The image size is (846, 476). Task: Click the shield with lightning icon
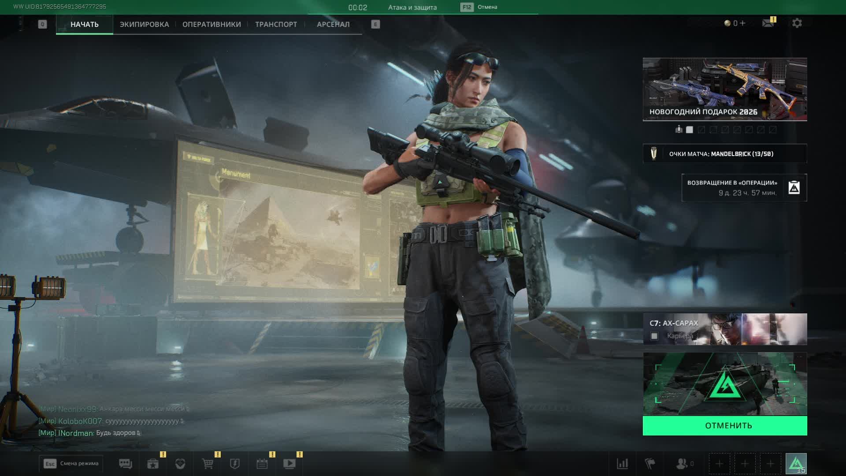pyautogui.click(x=235, y=464)
